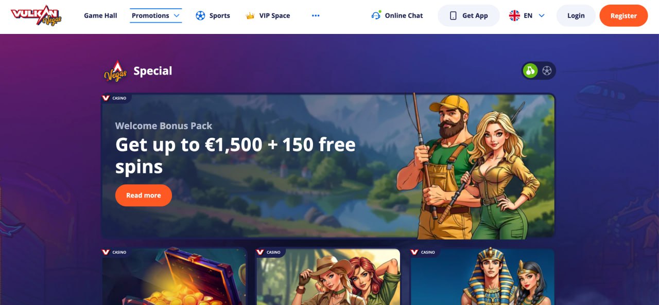Viewport: 659px width, 305px height.
Task: Click the UK flag language icon
Action: [514, 15]
